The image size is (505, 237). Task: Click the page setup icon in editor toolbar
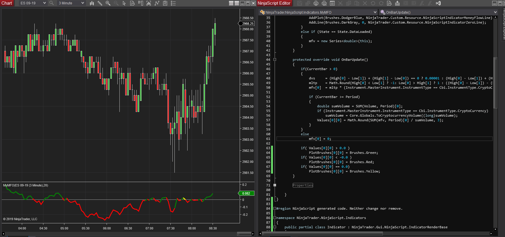click(x=332, y=3)
